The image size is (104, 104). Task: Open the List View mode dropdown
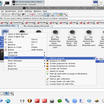coord(51,15)
